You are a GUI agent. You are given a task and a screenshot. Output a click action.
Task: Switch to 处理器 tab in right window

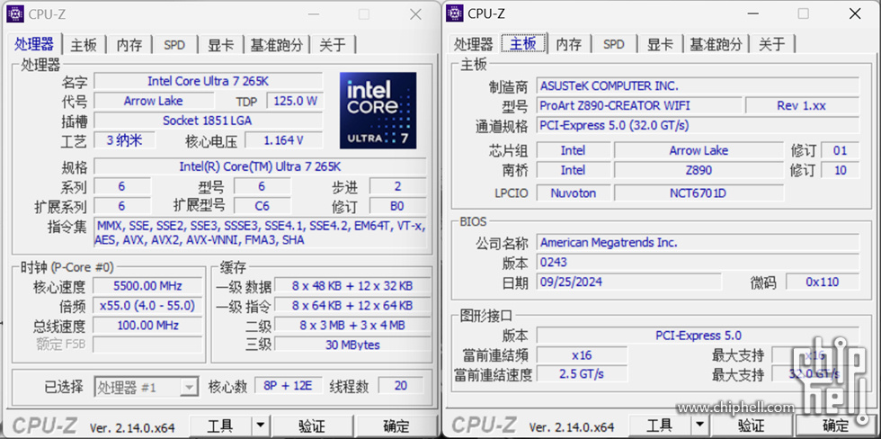click(473, 45)
